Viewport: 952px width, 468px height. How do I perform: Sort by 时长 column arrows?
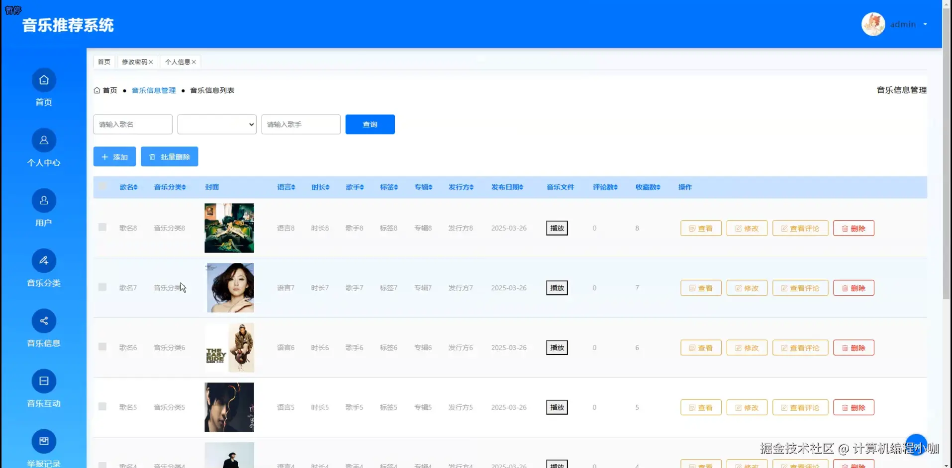click(327, 187)
